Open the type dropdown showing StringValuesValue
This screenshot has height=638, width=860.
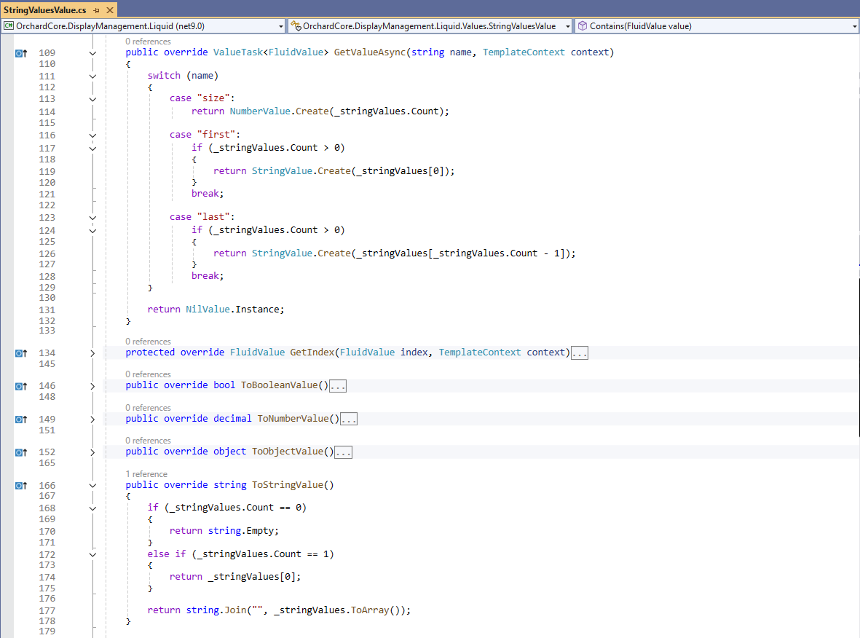coord(430,25)
